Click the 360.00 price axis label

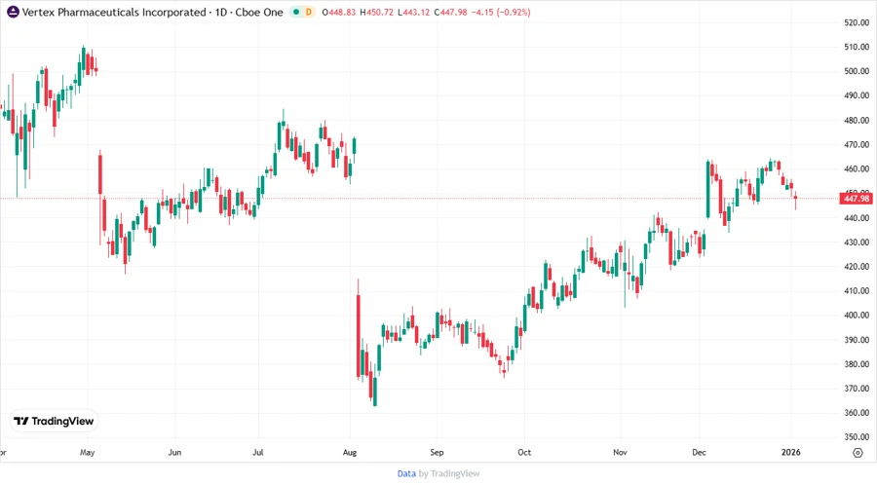coord(857,412)
